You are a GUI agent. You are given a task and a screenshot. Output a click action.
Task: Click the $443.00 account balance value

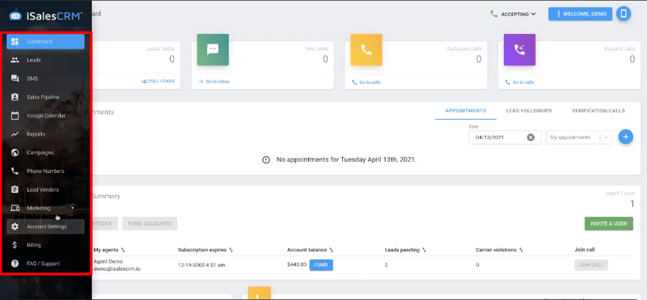pos(297,265)
